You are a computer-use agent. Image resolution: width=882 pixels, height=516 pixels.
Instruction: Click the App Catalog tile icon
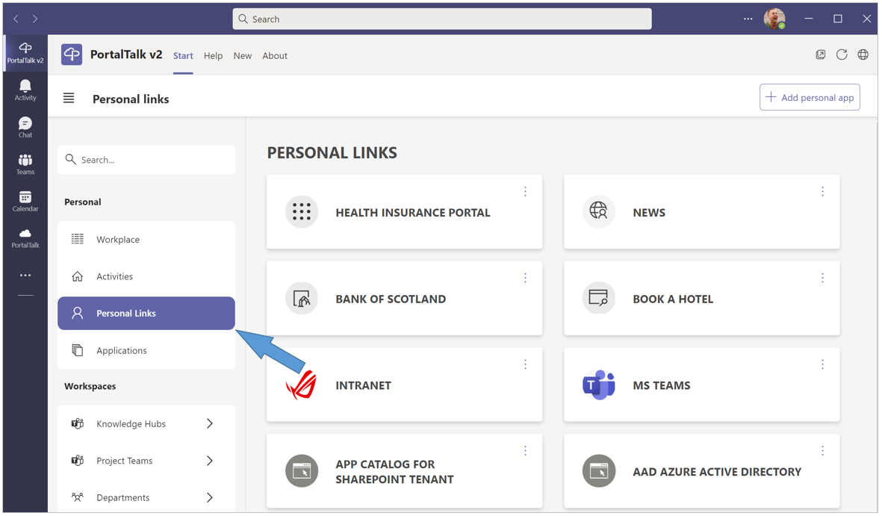(302, 471)
